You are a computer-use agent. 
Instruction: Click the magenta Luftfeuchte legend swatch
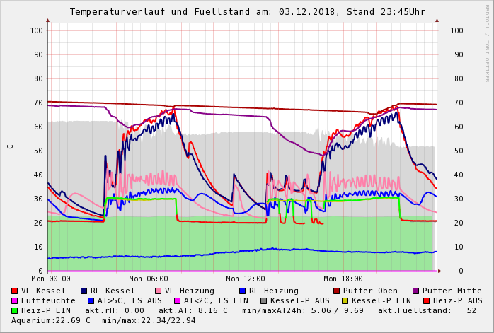14,300
